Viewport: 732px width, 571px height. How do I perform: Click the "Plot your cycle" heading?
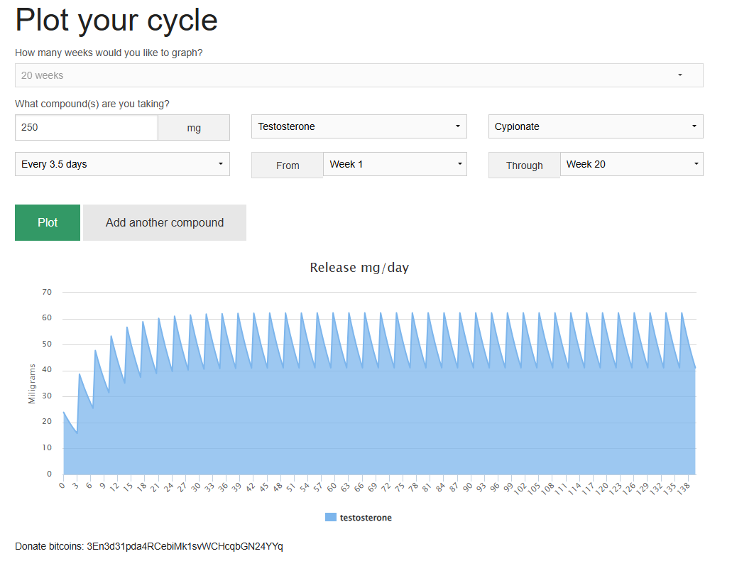116,21
